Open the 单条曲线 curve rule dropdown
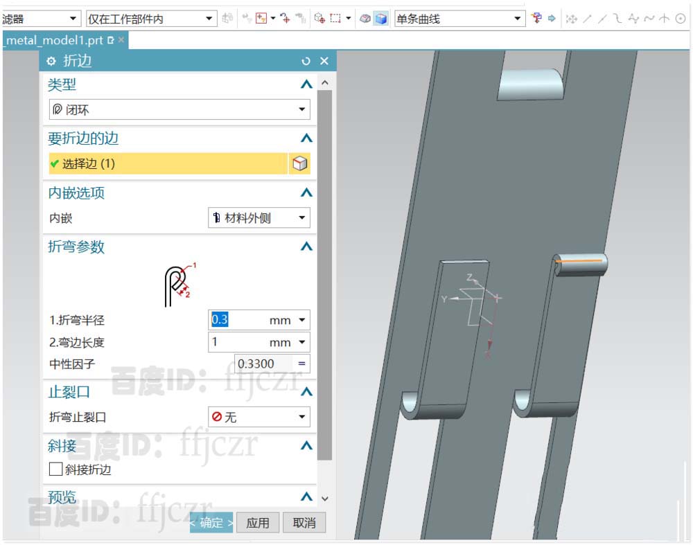This screenshot has width=693, height=545. point(459,19)
